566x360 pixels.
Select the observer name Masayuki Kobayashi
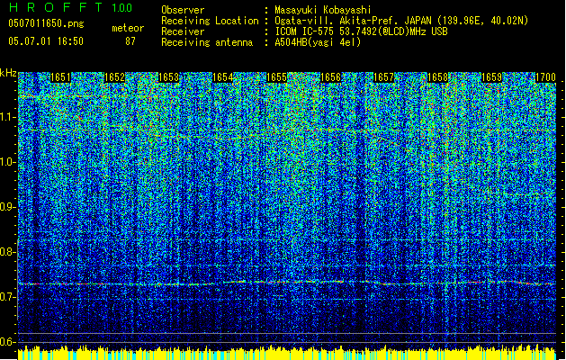pos(323,10)
